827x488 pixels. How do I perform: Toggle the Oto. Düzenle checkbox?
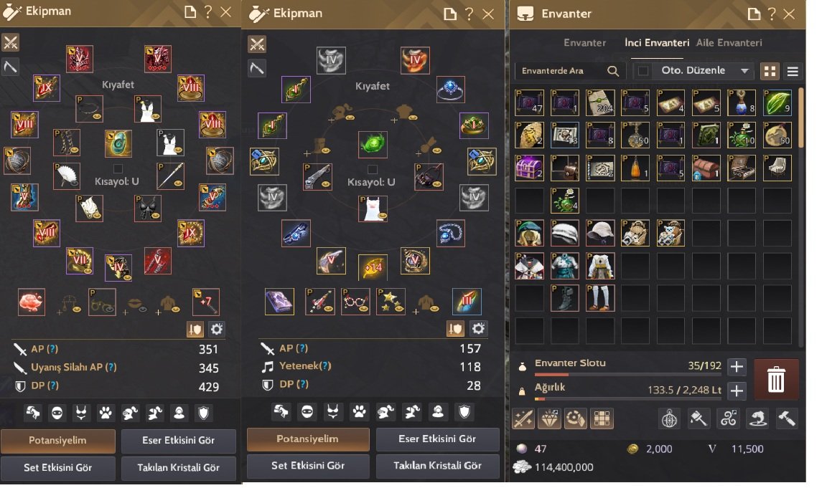(643, 70)
